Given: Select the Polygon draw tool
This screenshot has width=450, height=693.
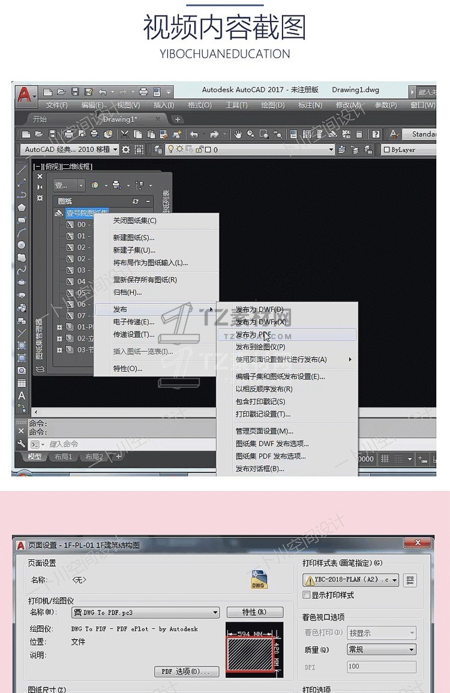Looking at the screenshot, I should (x=21, y=207).
